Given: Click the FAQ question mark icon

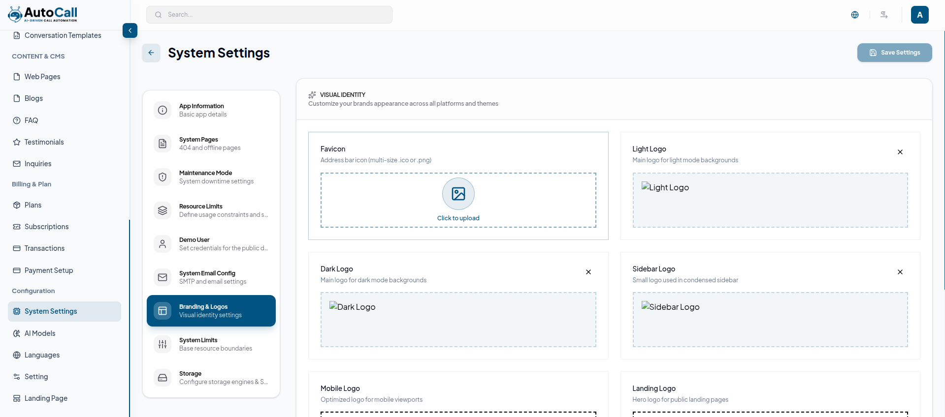Looking at the screenshot, I should point(17,120).
